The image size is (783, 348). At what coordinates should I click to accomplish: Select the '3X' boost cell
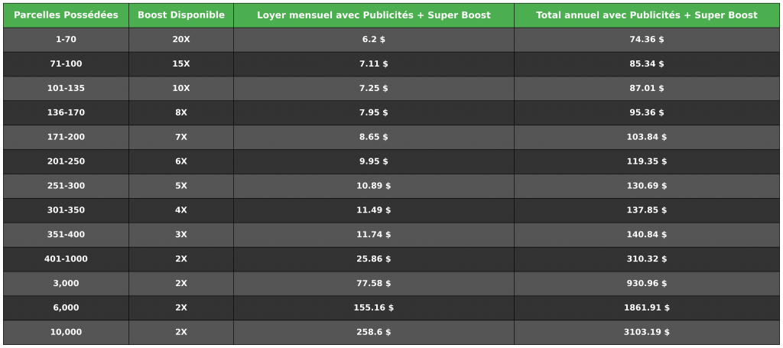click(x=181, y=235)
